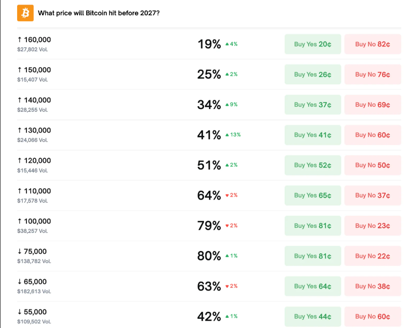Buy No at 50¢ for 120,000

point(372,165)
